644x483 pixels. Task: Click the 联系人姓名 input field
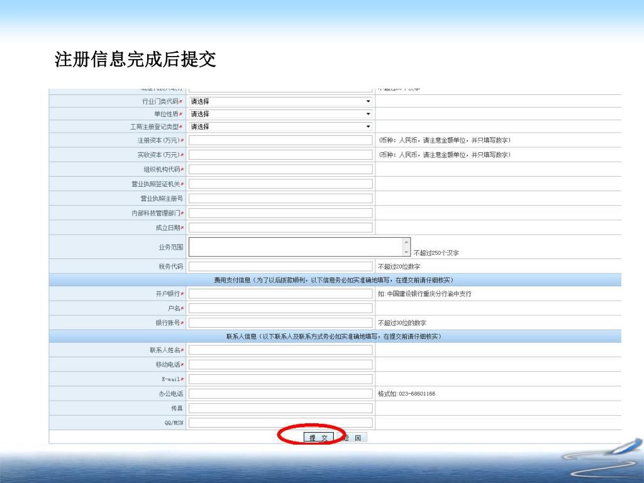tap(280, 350)
